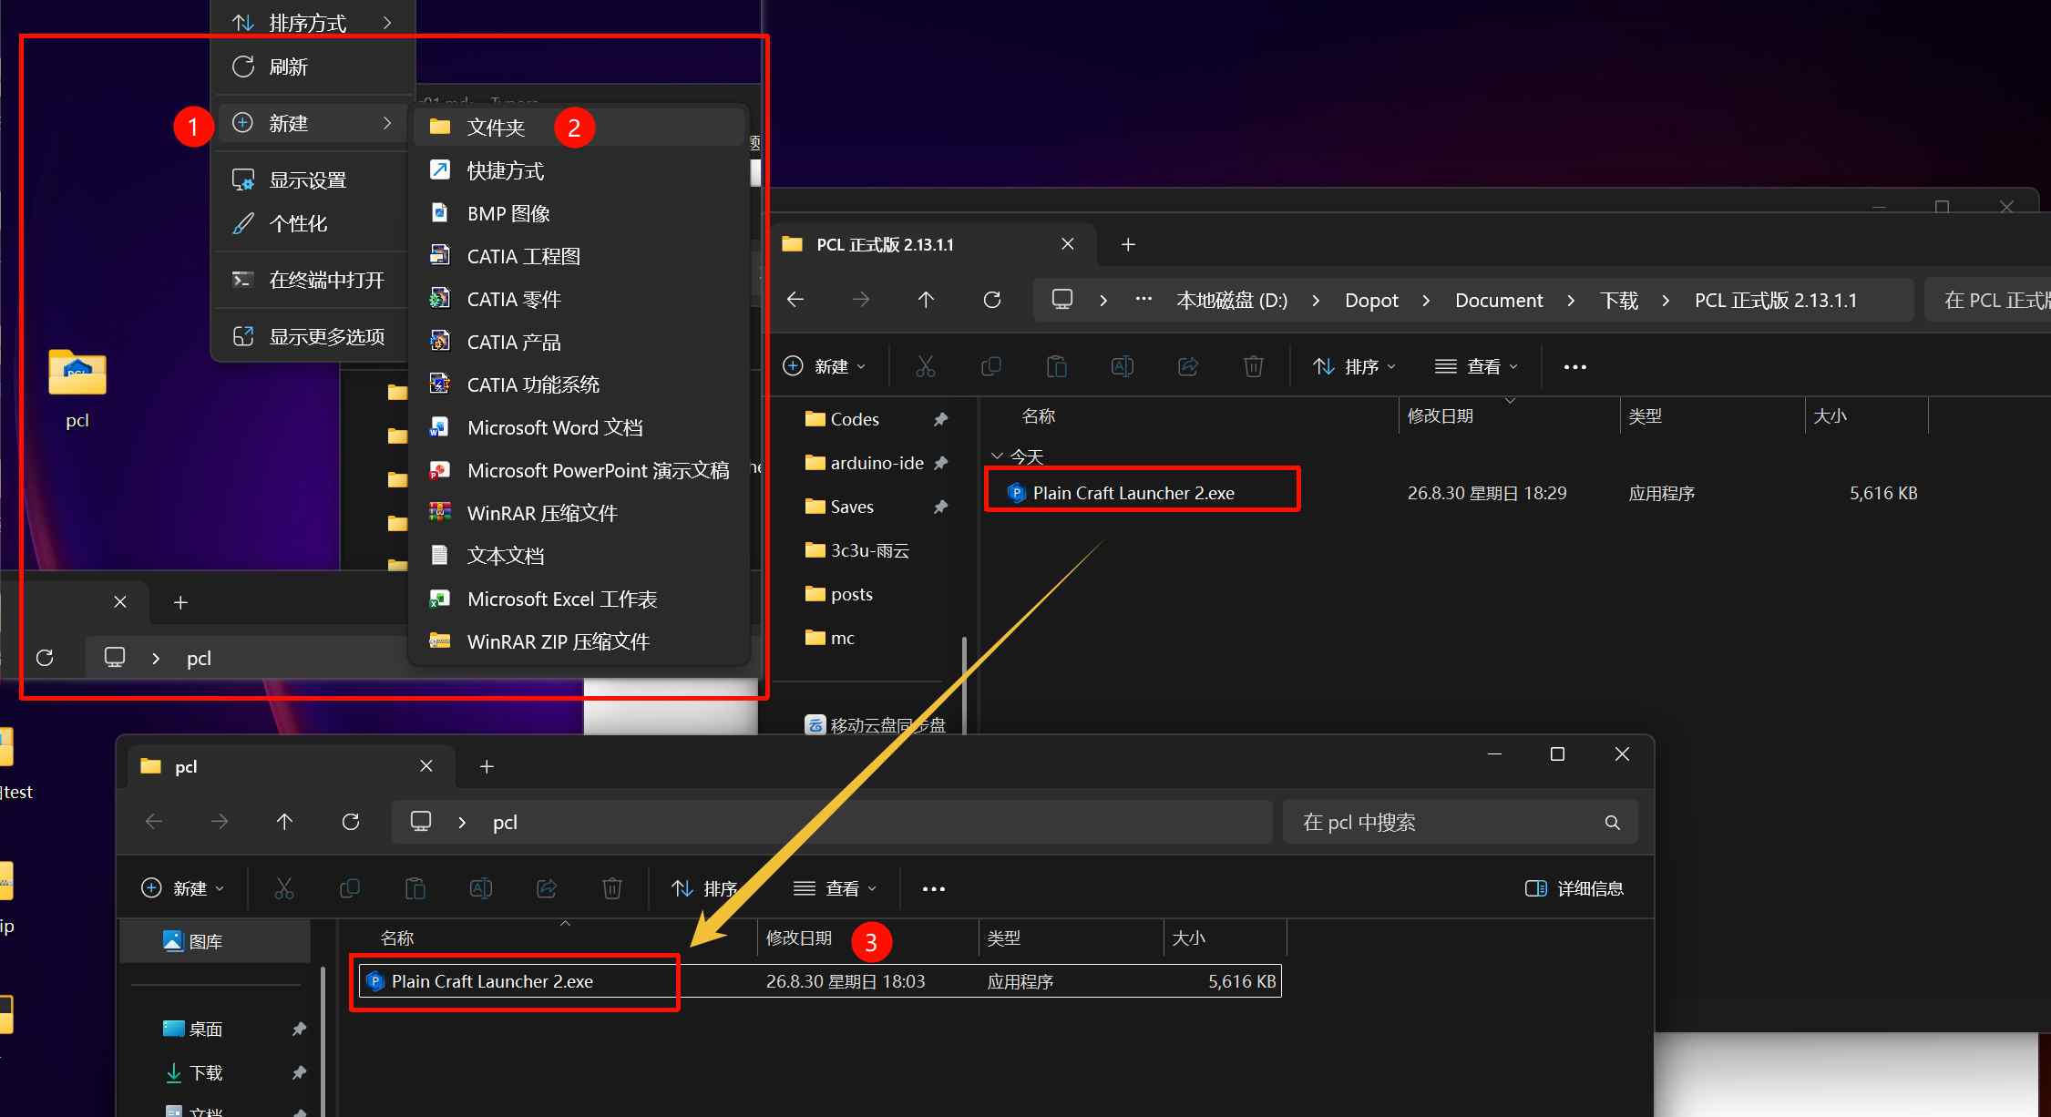Open the 查看 dropdown in PCL 正式版 window
This screenshot has width=2051, height=1117.
click(1476, 366)
